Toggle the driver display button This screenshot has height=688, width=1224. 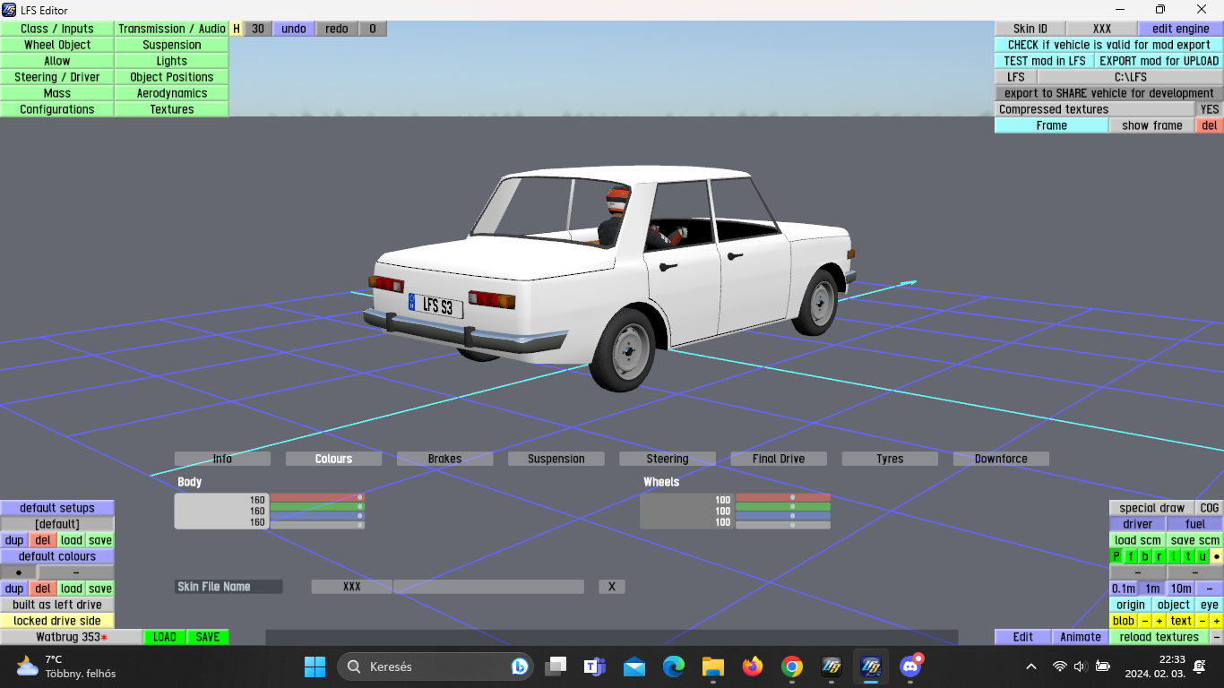1137,524
